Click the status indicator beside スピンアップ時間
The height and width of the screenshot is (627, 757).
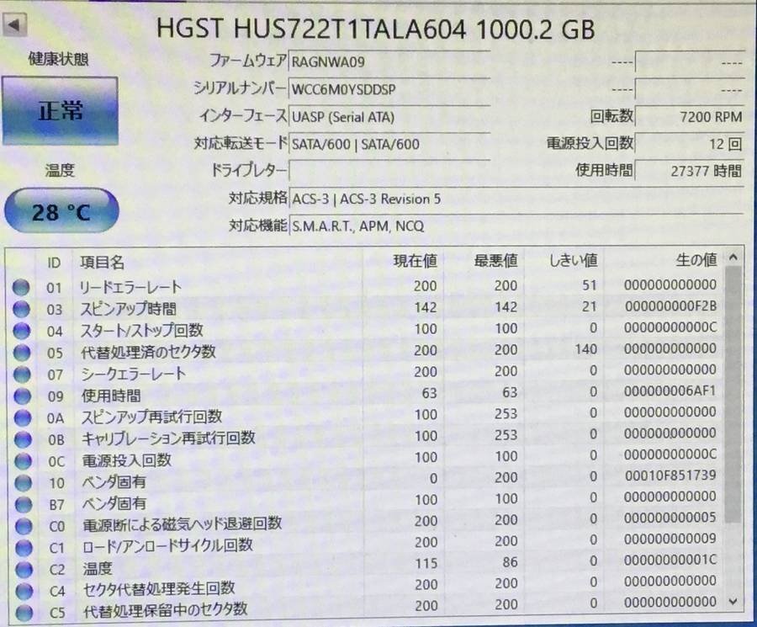point(22,309)
